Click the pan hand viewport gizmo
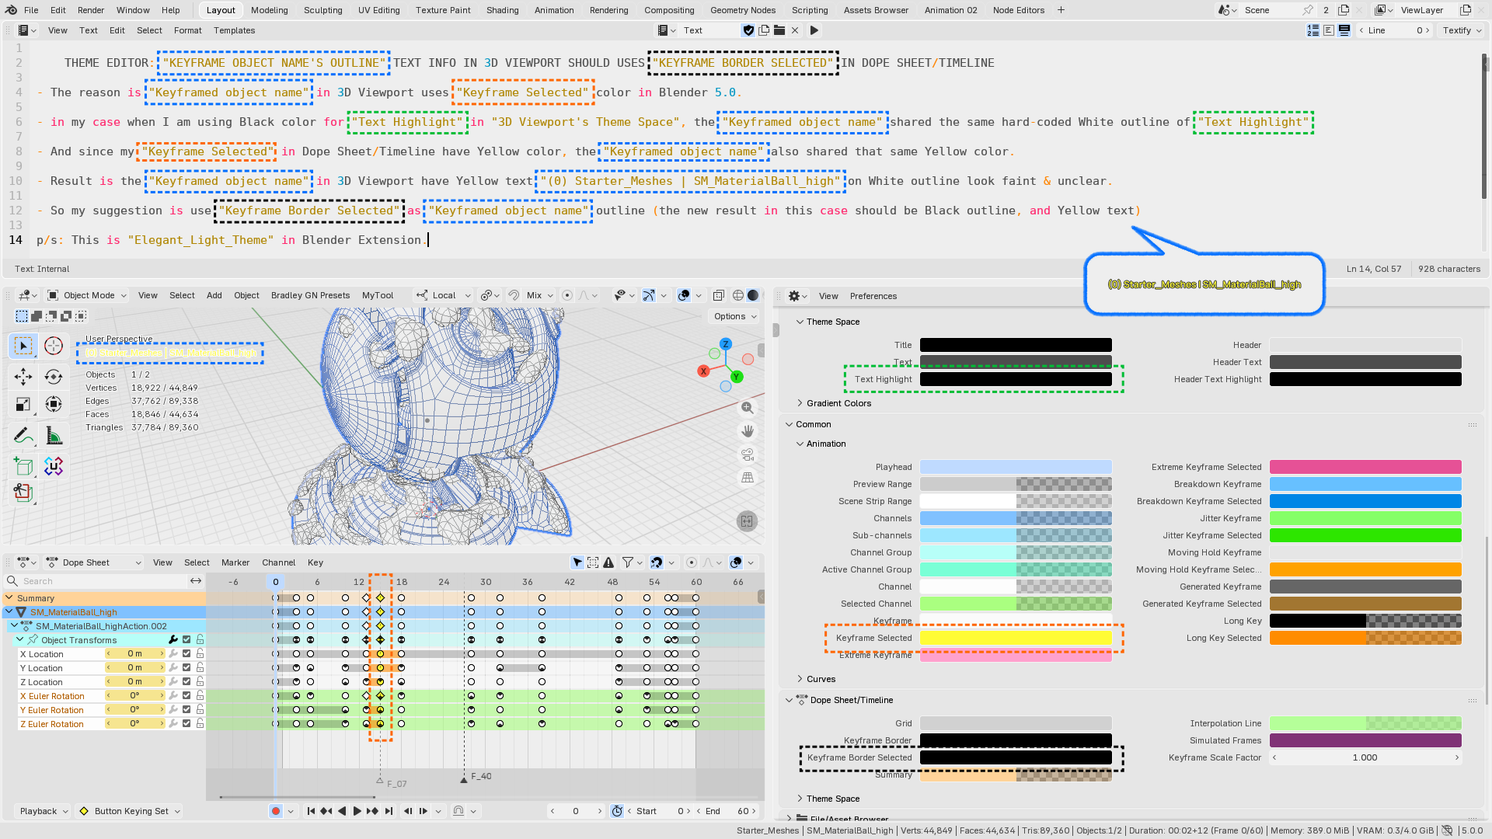This screenshot has height=839, width=1492. [748, 431]
